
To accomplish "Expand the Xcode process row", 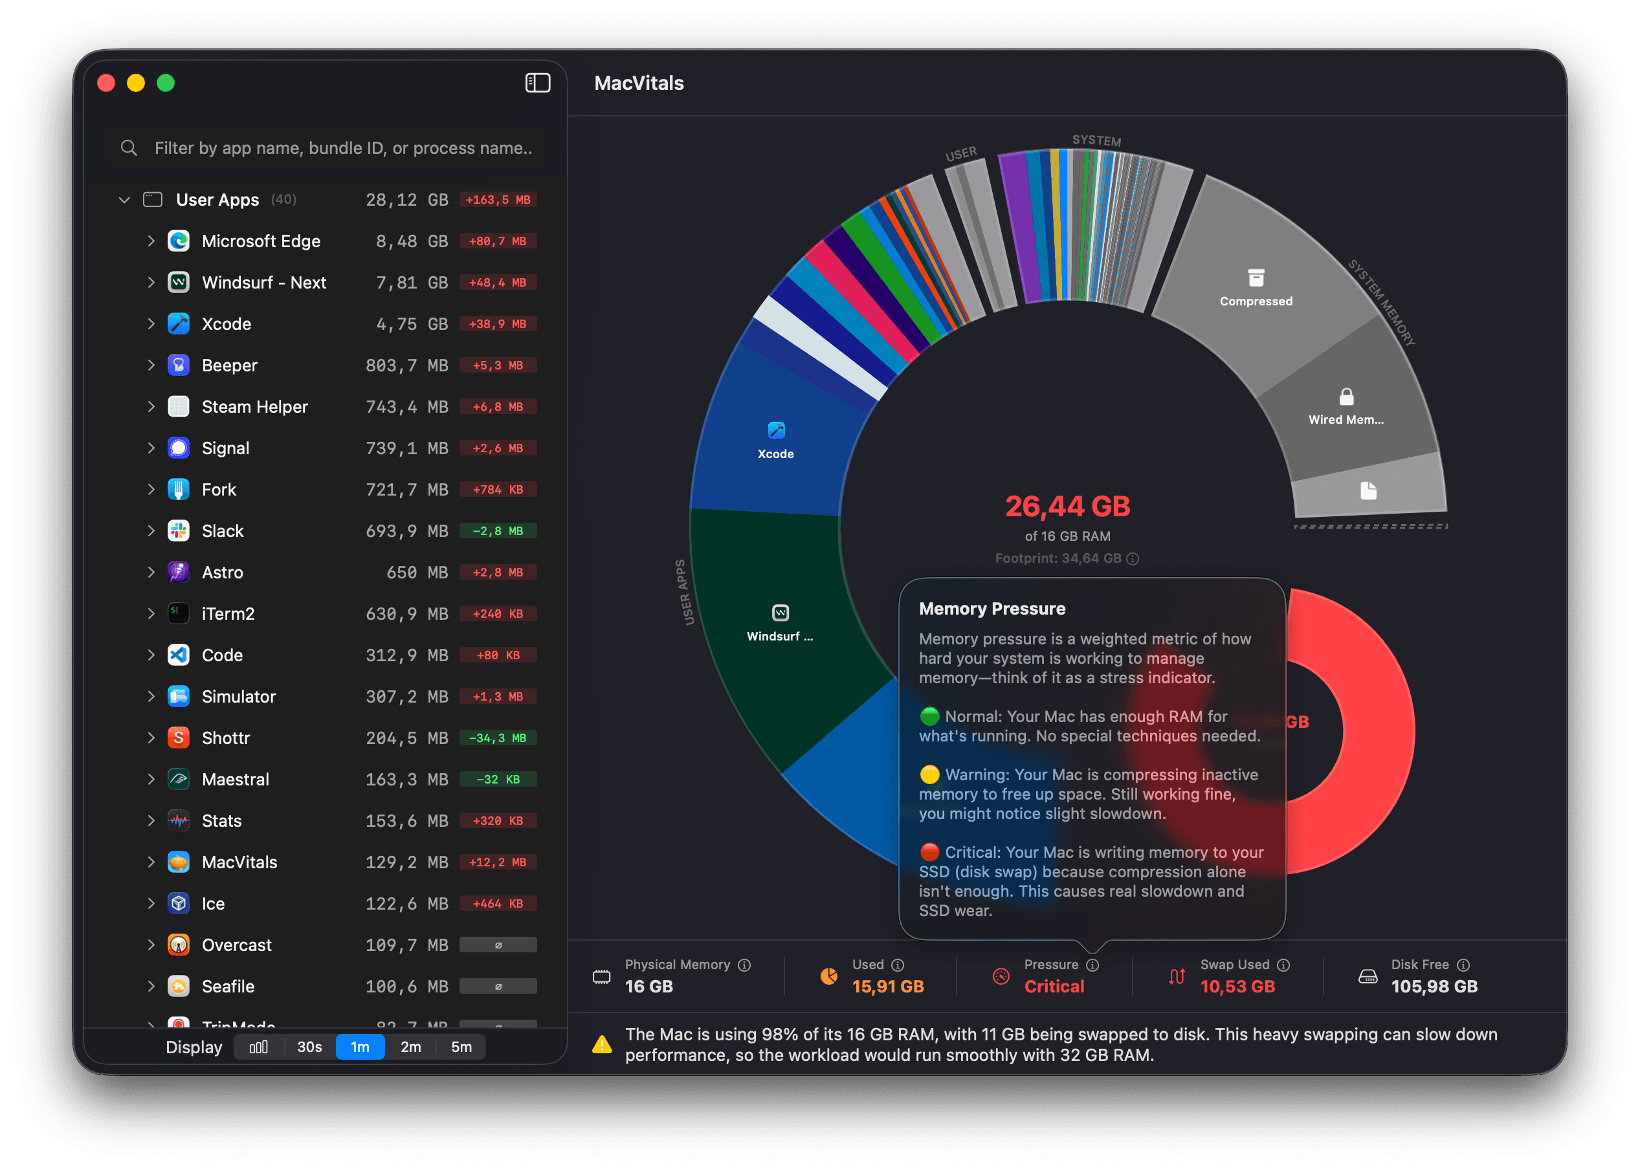I will pos(151,323).
